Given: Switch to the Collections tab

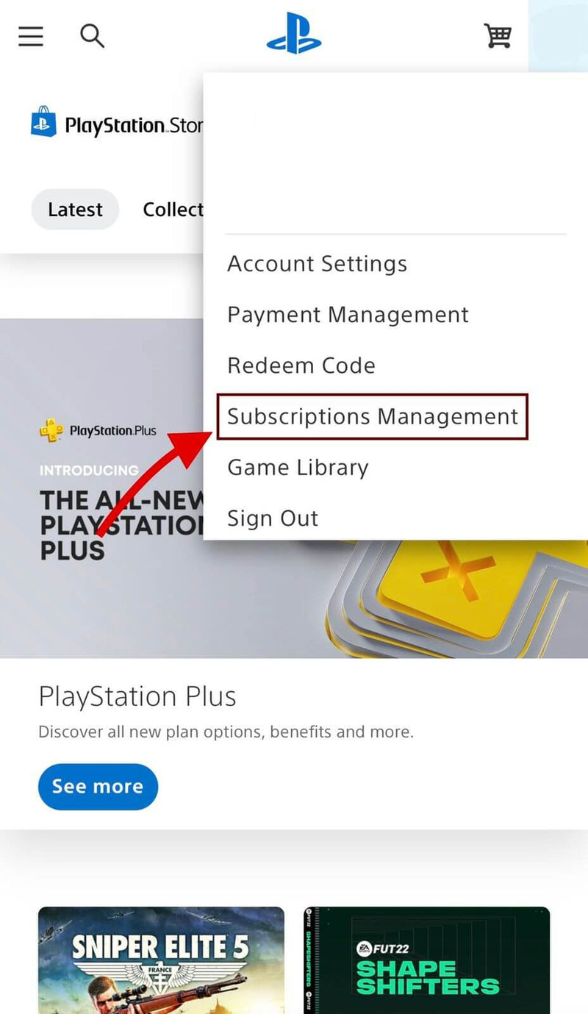Looking at the screenshot, I should coord(173,210).
